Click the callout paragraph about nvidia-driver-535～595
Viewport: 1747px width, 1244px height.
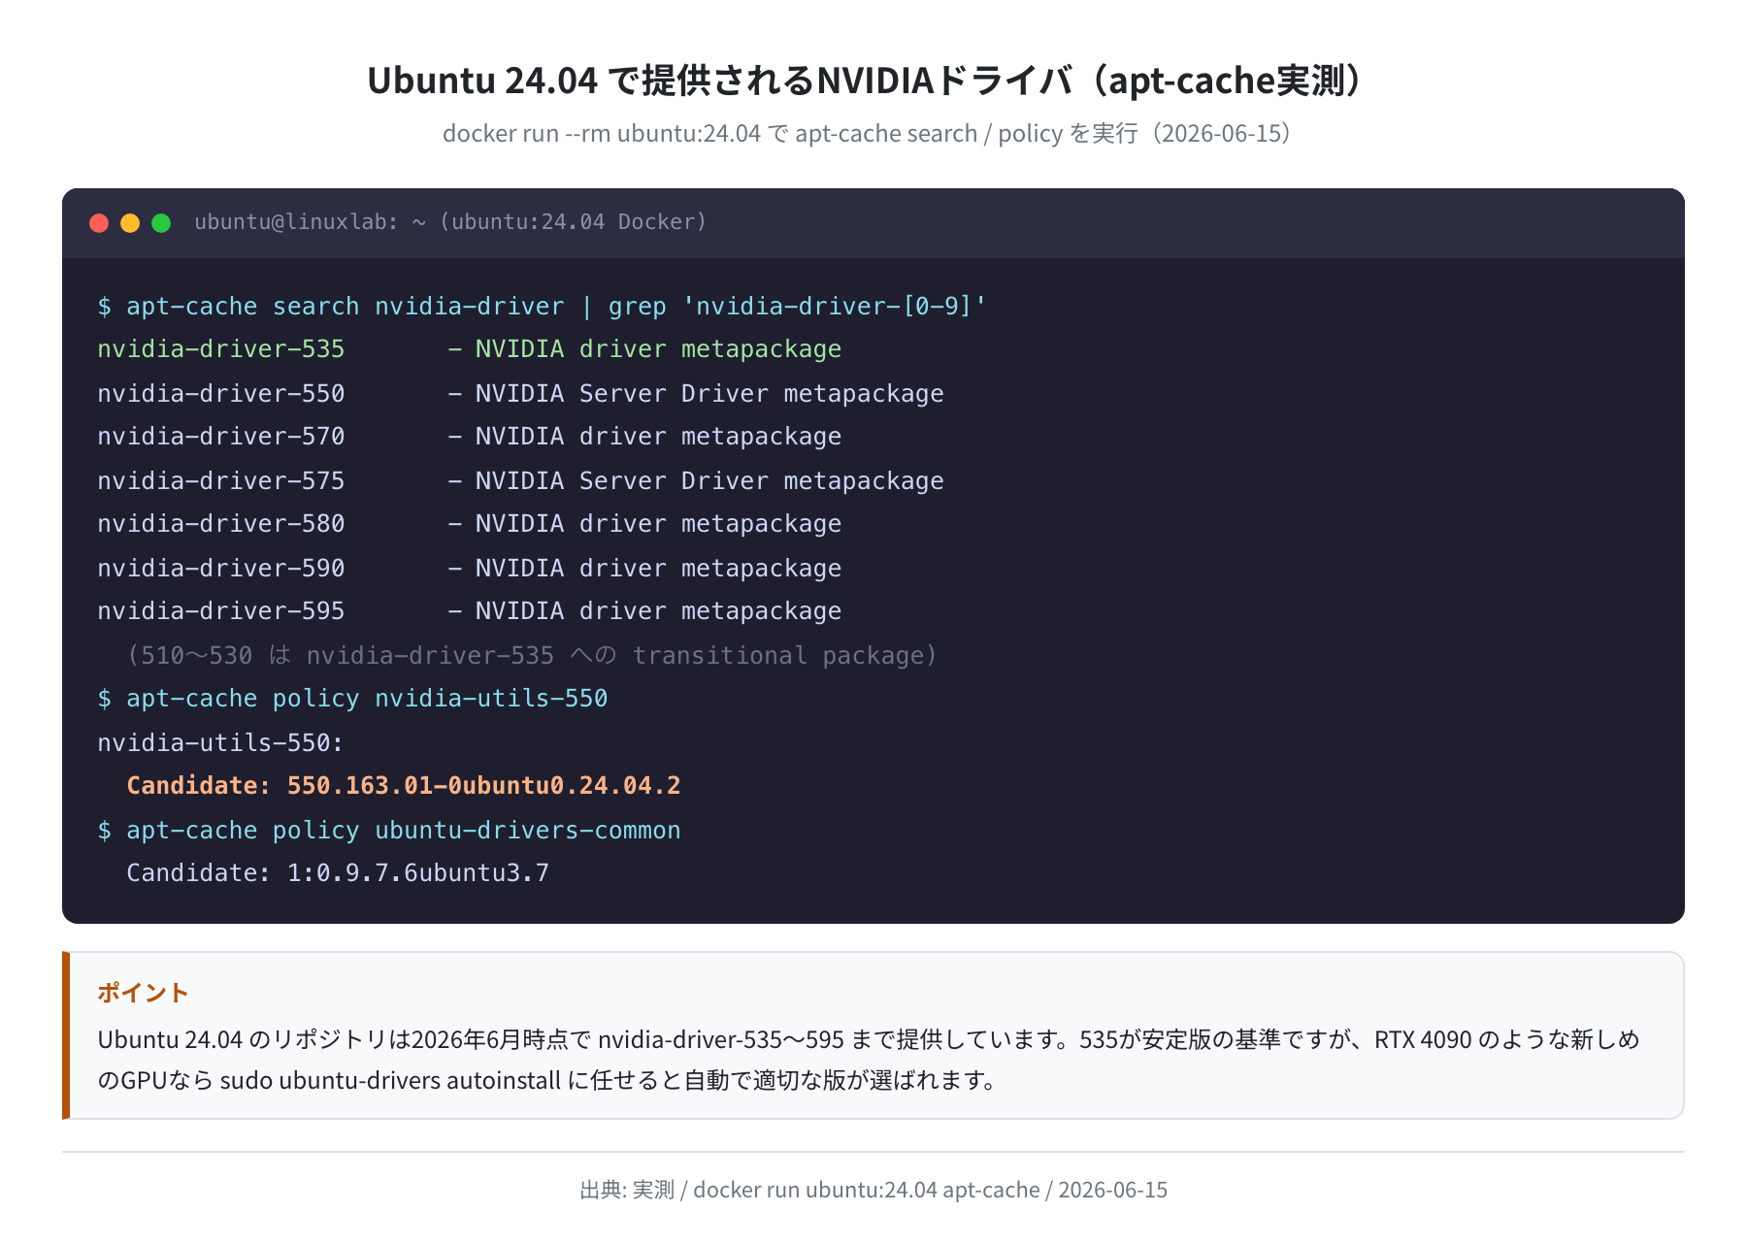[x=869, y=1060]
